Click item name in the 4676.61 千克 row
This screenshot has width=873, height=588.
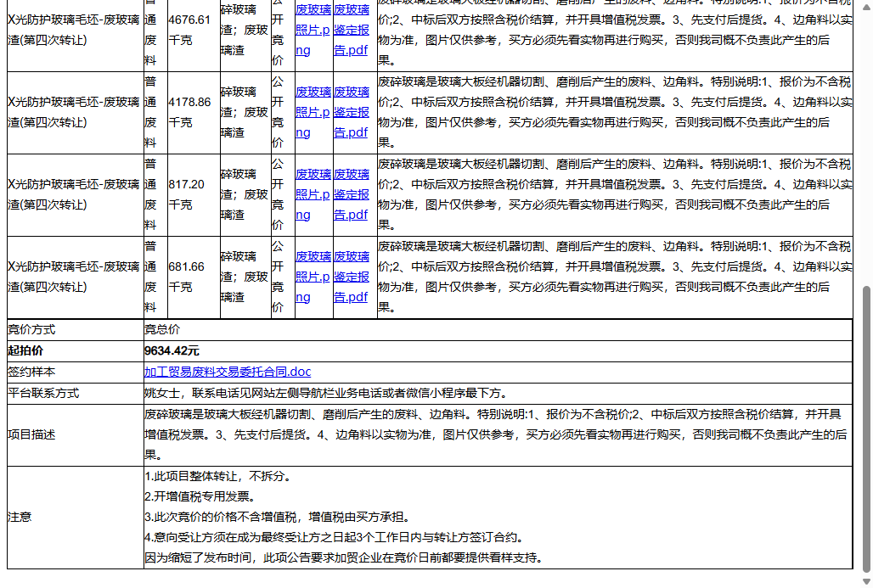pyautogui.click(x=74, y=30)
